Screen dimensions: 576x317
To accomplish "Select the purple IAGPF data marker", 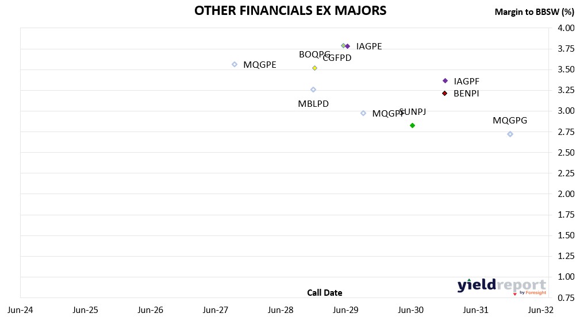I will pos(445,81).
